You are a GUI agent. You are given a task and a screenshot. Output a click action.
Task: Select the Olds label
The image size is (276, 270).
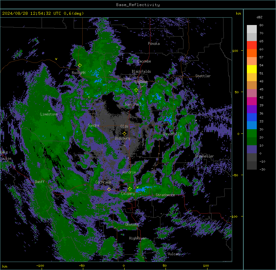(x=124, y=126)
